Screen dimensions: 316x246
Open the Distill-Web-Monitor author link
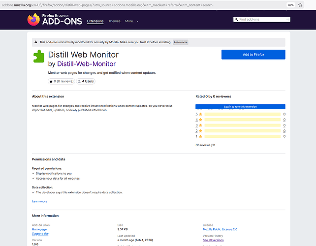tap(87, 64)
